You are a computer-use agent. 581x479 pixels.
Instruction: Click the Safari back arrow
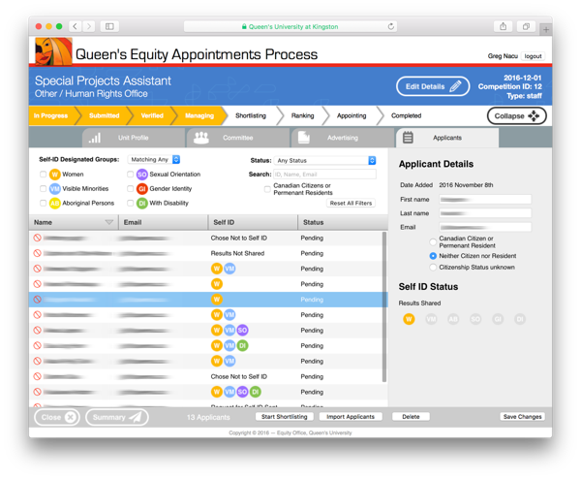coord(76,26)
